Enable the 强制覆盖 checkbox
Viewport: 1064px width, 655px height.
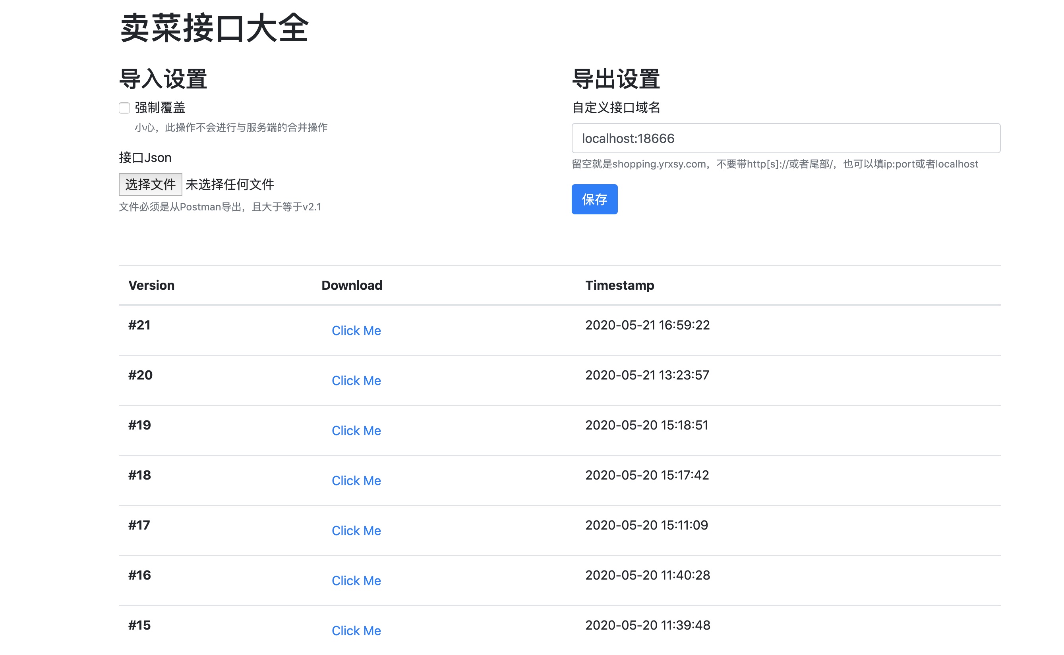pyautogui.click(x=124, y=108)
